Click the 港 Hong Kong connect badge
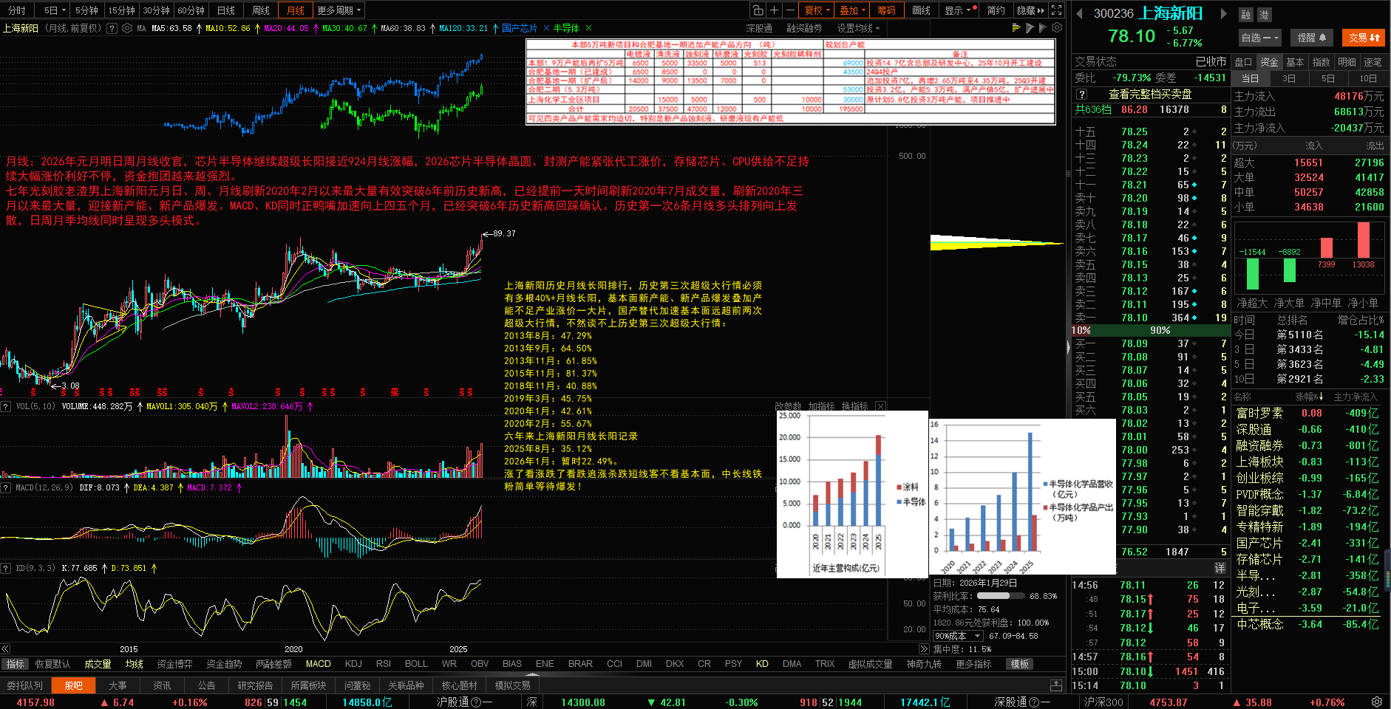 (x=1263, y=15)
